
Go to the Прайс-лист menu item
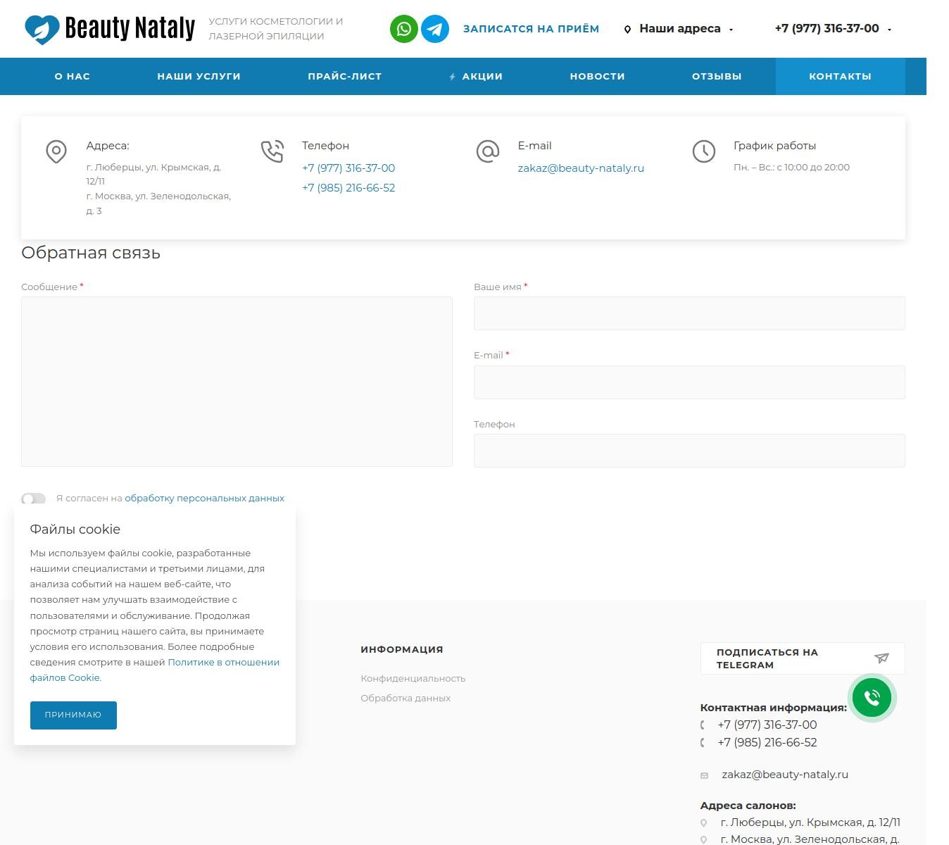[344, 76]
